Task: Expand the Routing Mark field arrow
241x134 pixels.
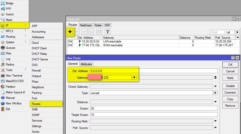Action: (215, 122)
